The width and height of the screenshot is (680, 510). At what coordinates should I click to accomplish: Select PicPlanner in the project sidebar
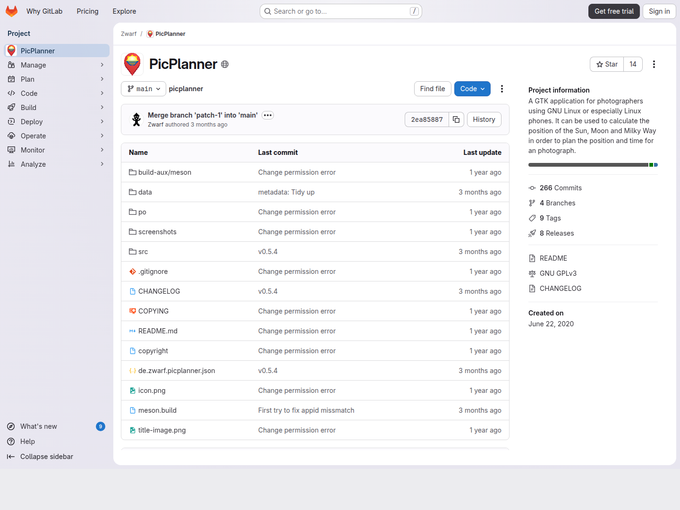(57, 51)
